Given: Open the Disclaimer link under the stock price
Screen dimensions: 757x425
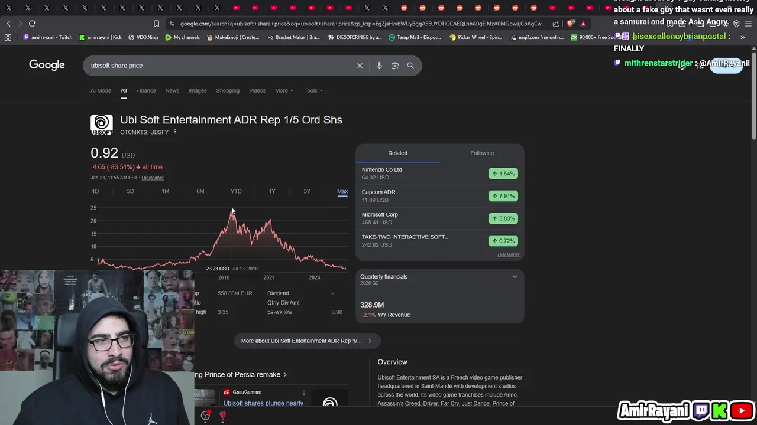Looking at the screenshot, I should 153,178.
